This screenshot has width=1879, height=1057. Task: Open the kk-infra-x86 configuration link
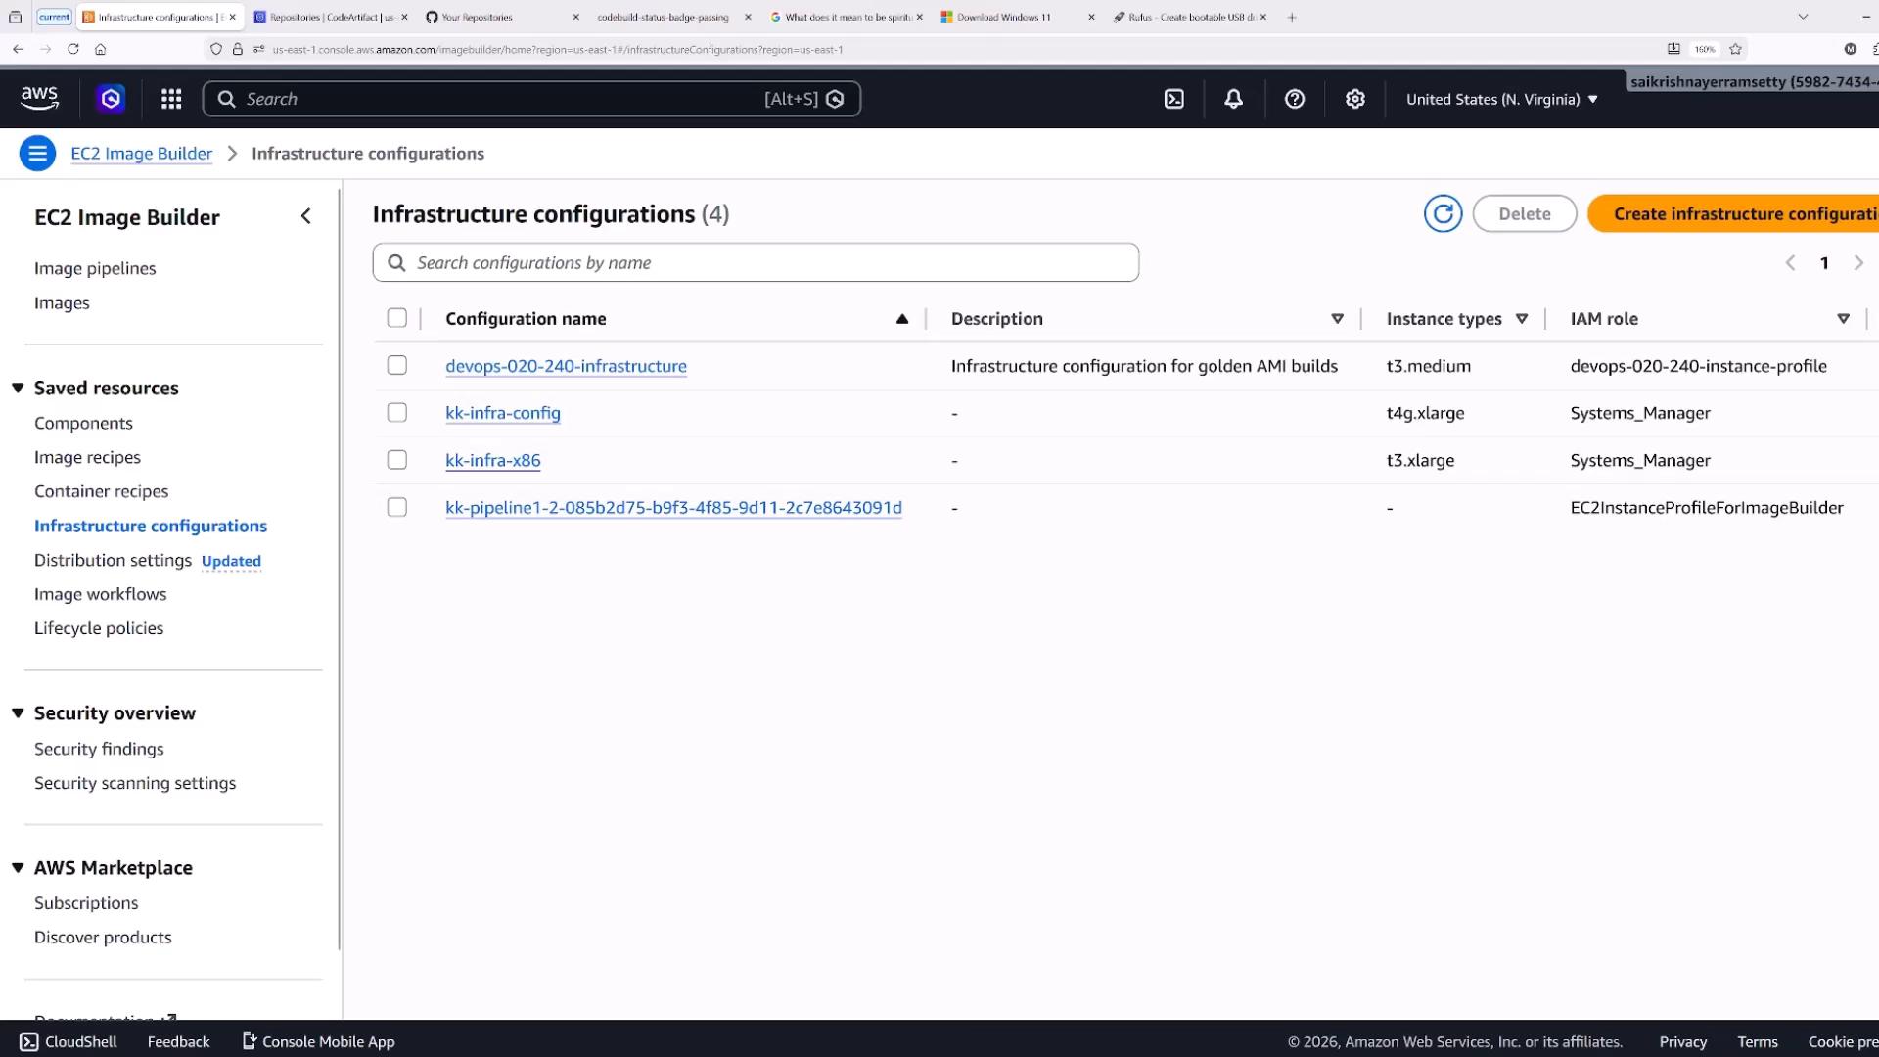pyautogui.click(x=492, y=460)
